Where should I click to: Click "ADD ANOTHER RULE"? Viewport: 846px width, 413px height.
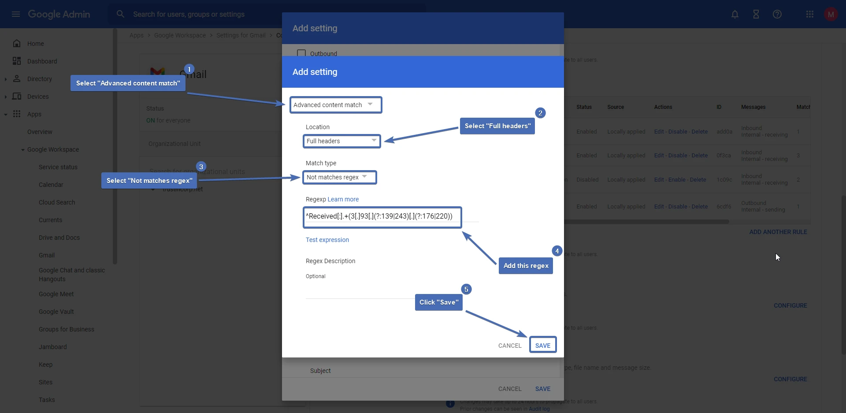pos(778,232)
